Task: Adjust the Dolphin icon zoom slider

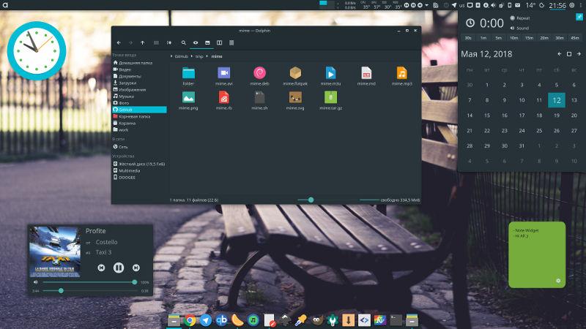Action: tap(311, 200)
